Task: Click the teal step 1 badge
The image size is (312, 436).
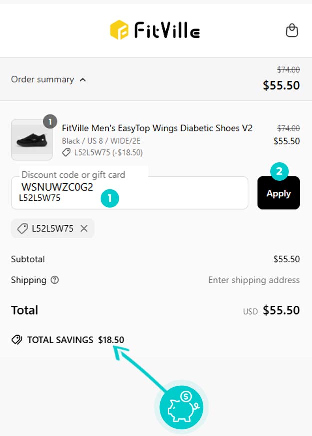Action: point(110,198)
